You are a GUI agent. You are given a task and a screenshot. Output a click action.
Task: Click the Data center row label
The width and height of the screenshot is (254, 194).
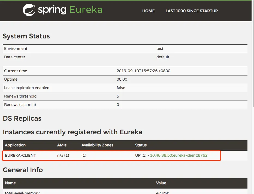pos(14,57)
